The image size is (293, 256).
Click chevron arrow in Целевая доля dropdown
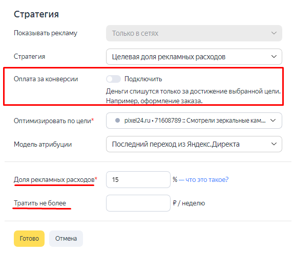pos(274,57)
